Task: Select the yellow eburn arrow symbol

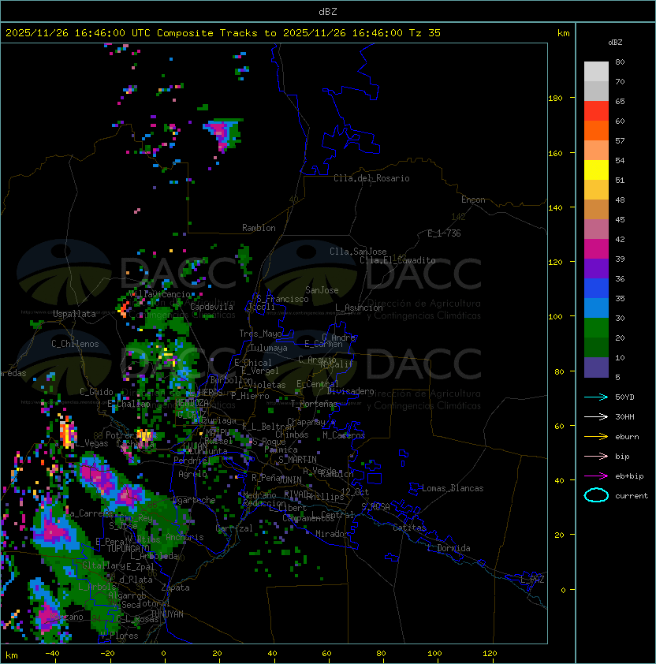Action: click(596, 437)
